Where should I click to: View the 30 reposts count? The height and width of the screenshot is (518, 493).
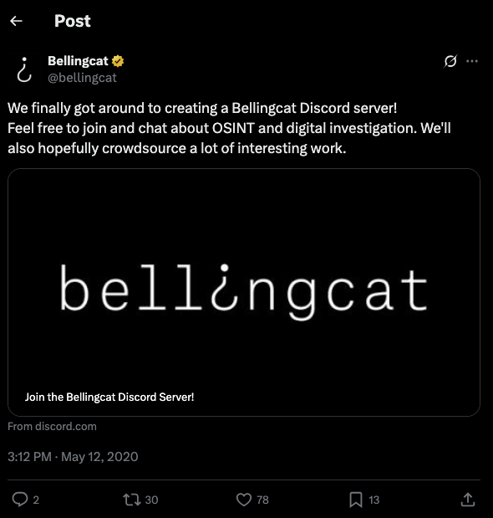coord(152,500)
